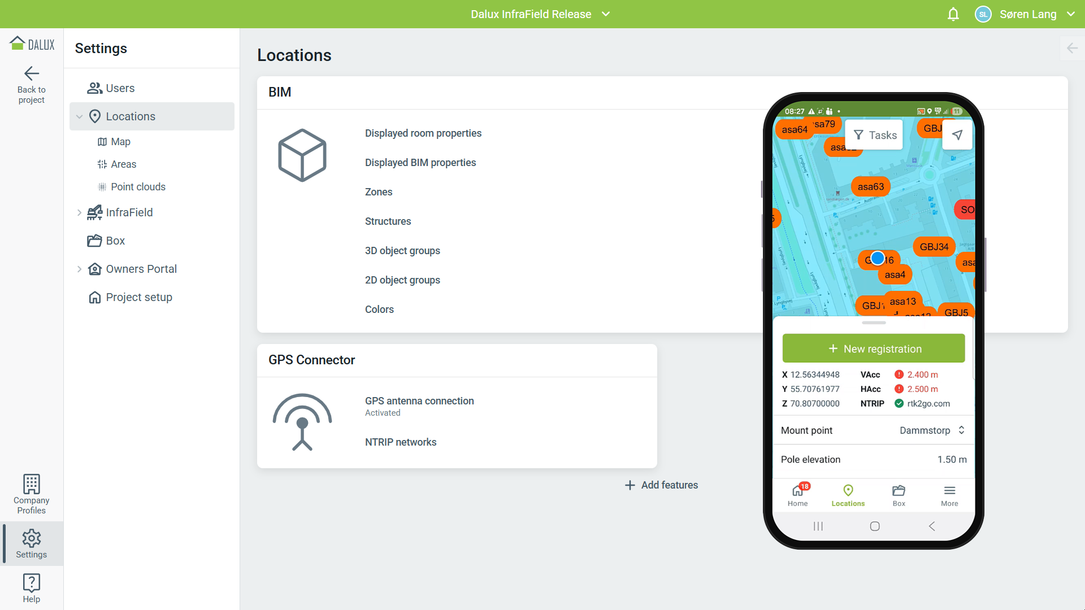1085x610 pixels.
Task: Open Company Profiles building icon
Action: tap(32, 484)
